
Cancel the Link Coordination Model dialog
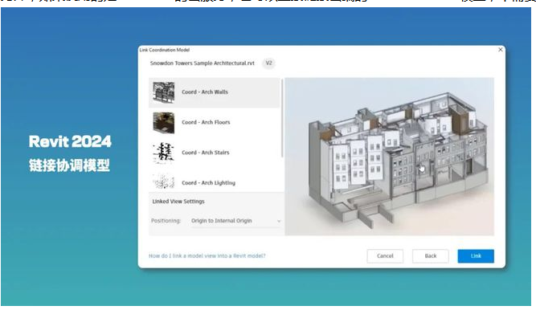click(385, 256)
